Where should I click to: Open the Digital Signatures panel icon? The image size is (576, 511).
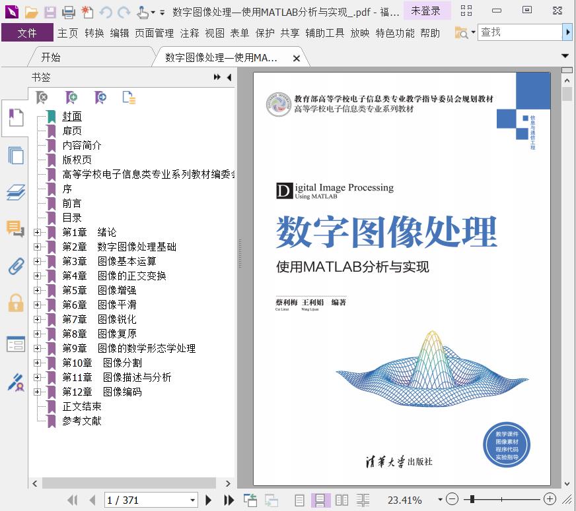15,382
